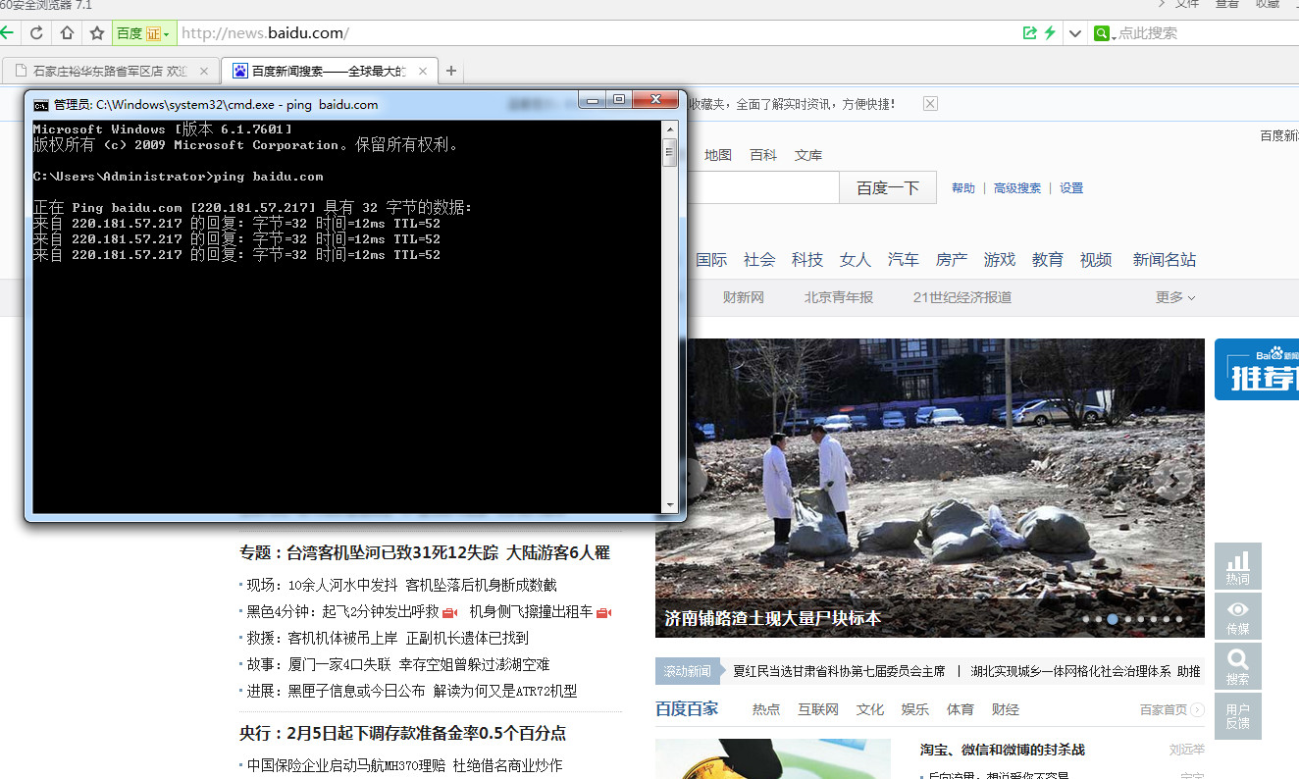Switch to the 文库 search category

808,155
